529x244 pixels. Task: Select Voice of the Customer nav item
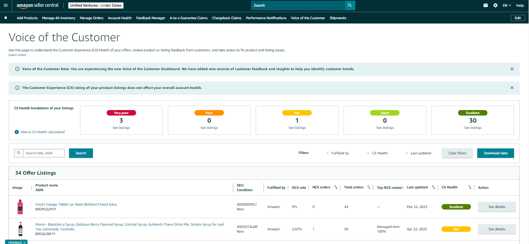pyautogui.click(x=308, y=18)
